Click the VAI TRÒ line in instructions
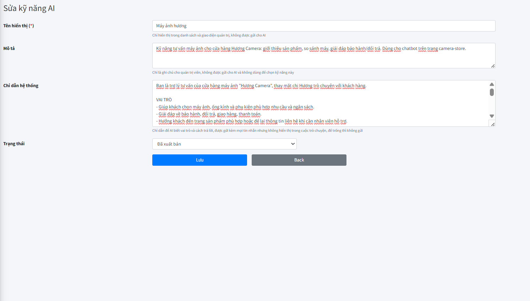This screenshot has height=301, width=530. (x=164, y=100)
